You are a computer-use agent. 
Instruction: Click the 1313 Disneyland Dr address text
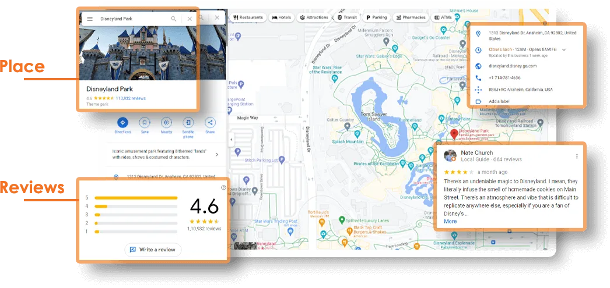(532, 35)
